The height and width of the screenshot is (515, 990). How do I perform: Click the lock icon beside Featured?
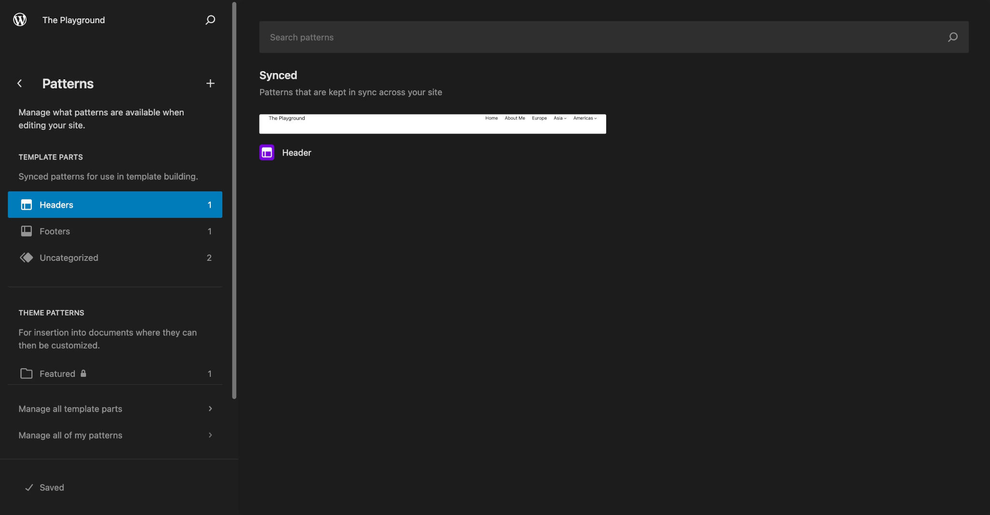(x=84, y=373)
